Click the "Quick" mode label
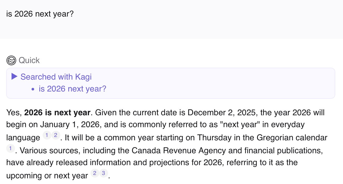This screenshot has width=343, height=184. coord(29,60)
